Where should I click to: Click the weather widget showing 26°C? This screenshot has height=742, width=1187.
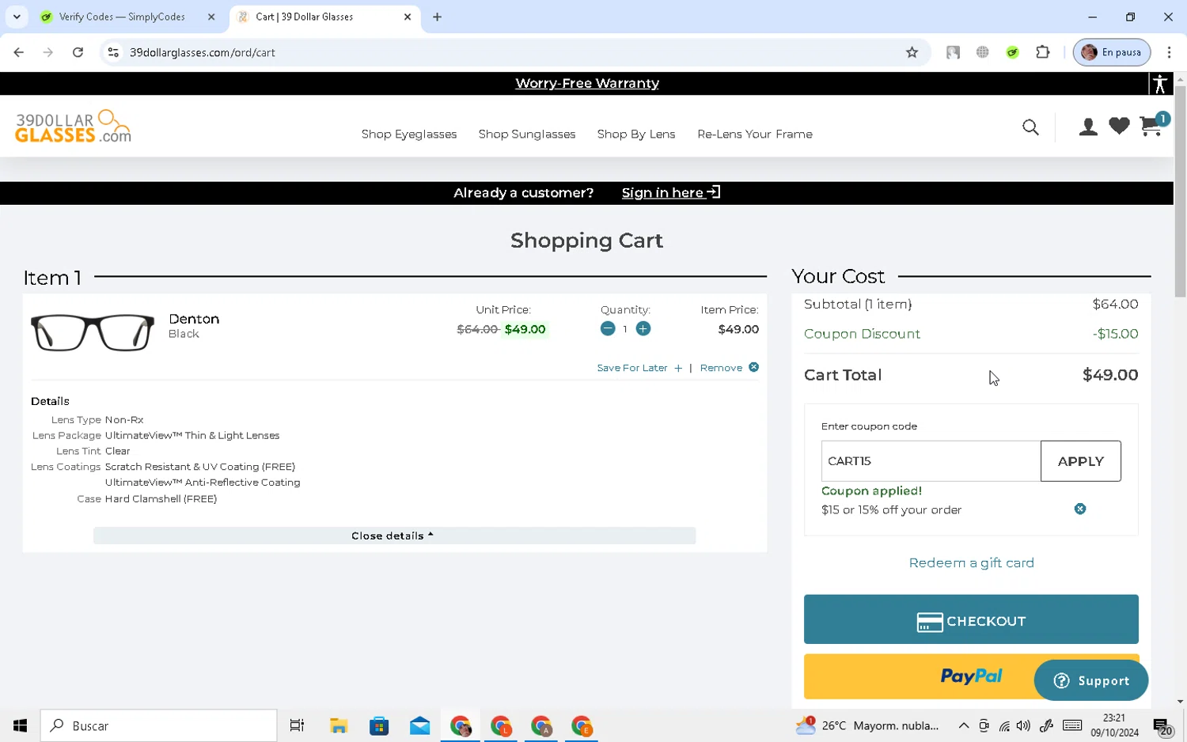click(867, 725)
